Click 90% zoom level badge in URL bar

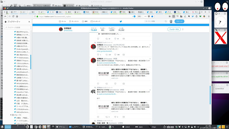coord(139,16)
